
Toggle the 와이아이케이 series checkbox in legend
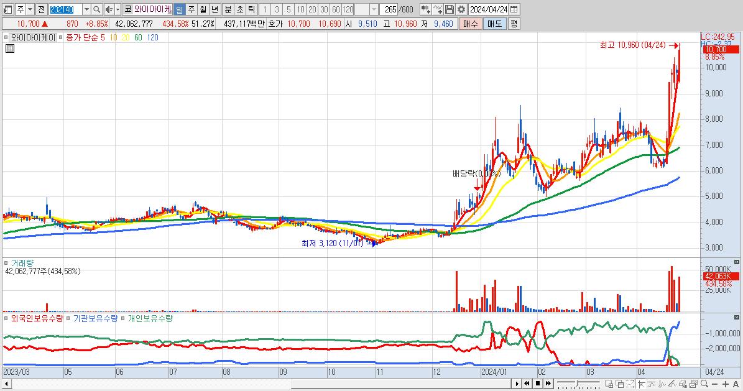[x=6, y=37]
